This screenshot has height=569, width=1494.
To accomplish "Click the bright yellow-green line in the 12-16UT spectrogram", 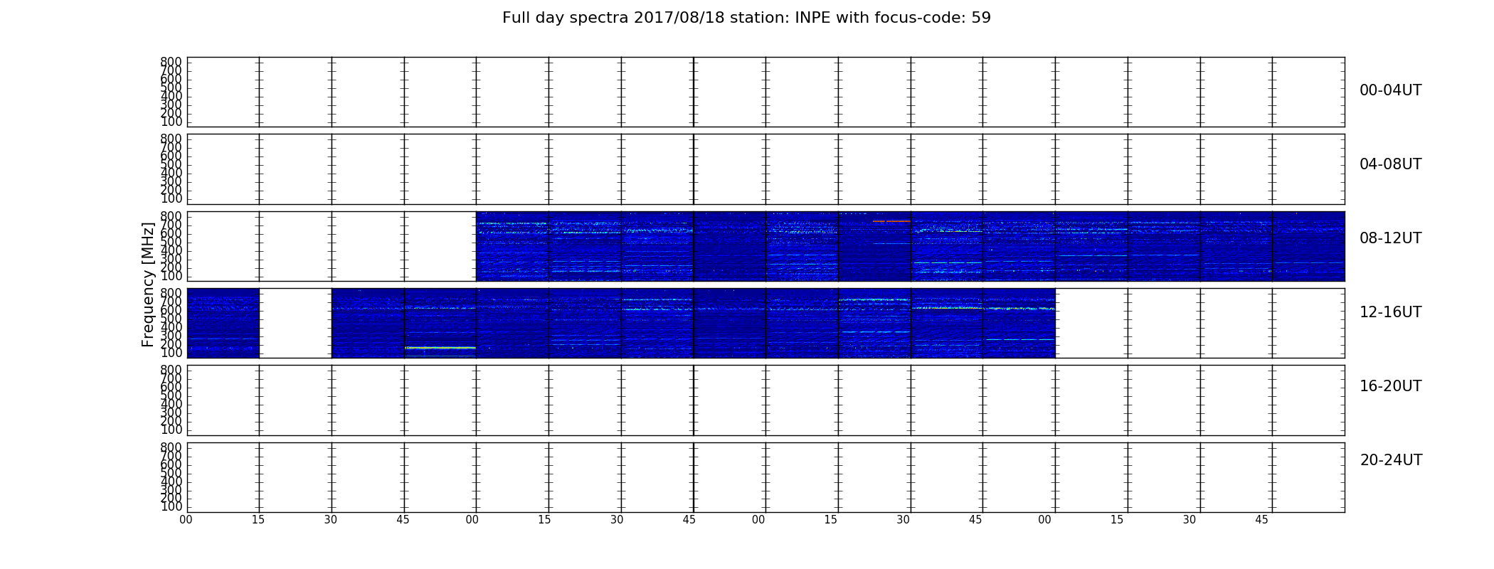I will click(x=440, y=348).
